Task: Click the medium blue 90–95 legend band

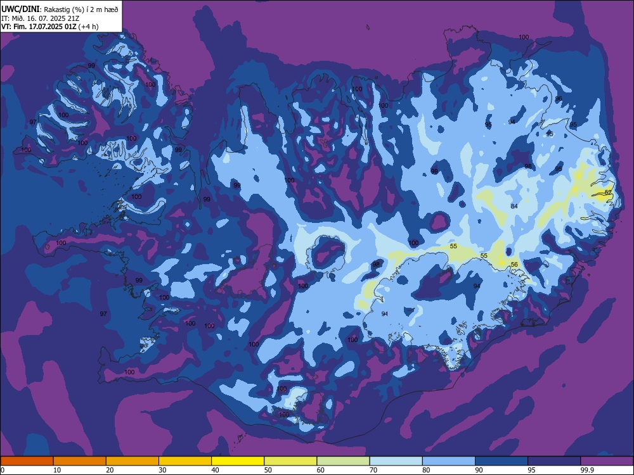Action: [501, 461]
